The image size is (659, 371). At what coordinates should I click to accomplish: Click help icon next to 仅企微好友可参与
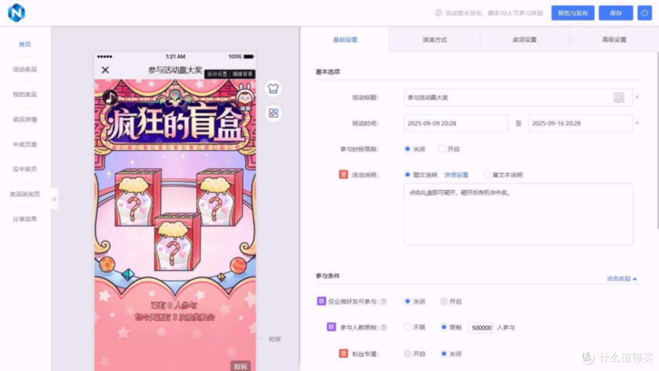pos(384,301)
